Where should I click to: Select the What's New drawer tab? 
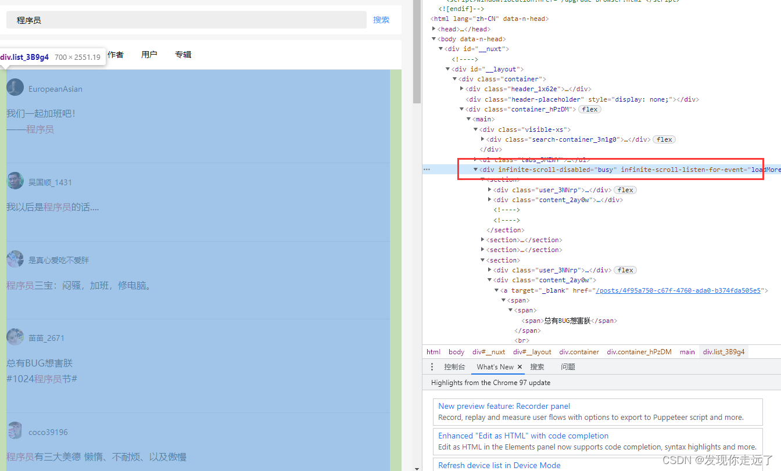(x=495, y=367)
